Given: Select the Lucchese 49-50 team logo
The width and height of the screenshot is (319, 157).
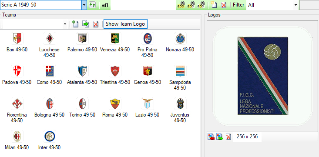Looking at the screenshot, I should pyautogui.click(x=50, y=38).
